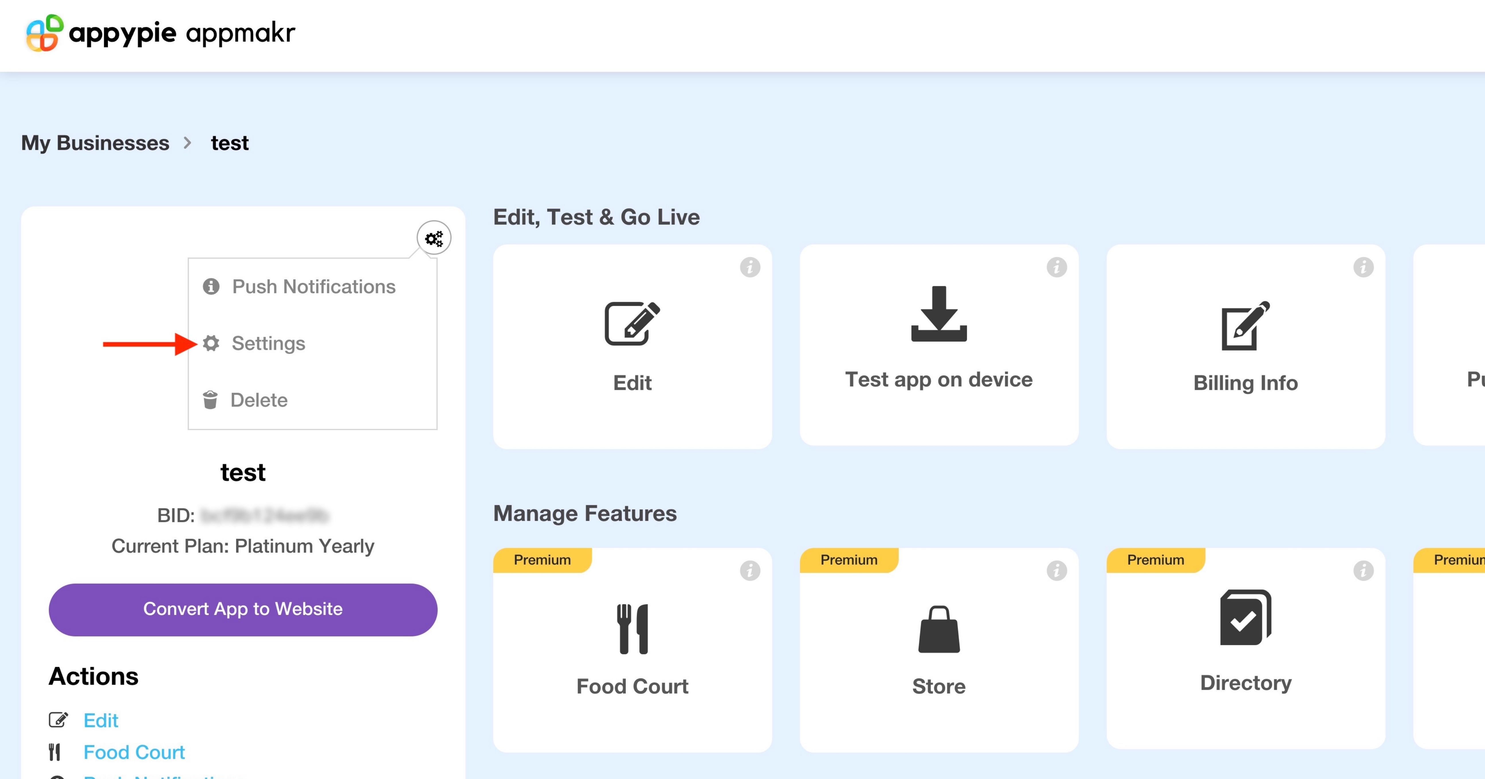Click Premium badge on Food Court card
1485x779 pixels.
tap(543, 560)
